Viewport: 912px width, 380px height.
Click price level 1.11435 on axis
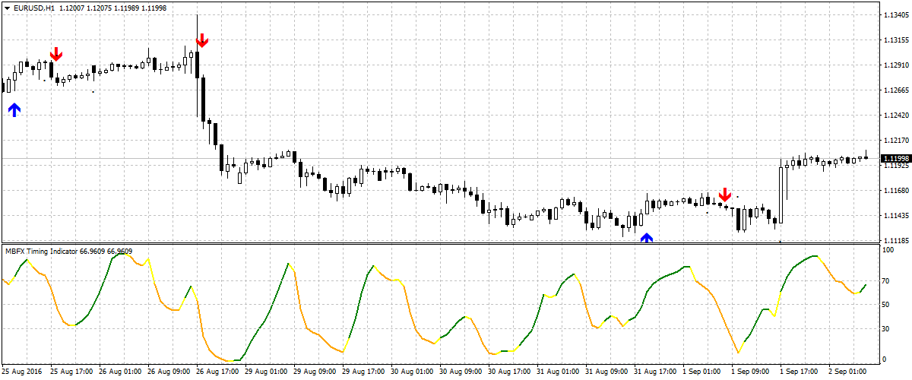click(896, 215)
